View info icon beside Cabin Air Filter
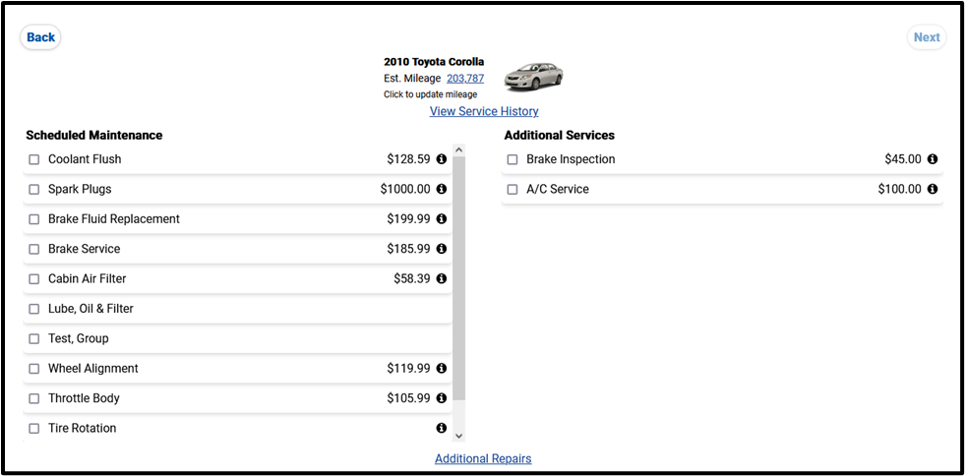The height and width of the screenshot is (476, 965). [442, 279]
